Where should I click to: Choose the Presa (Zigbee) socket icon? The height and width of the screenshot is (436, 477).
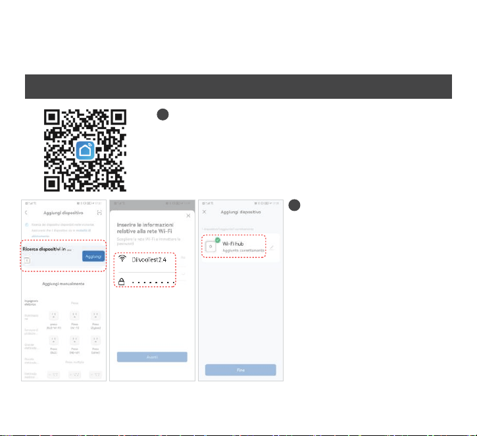[95, 315]
